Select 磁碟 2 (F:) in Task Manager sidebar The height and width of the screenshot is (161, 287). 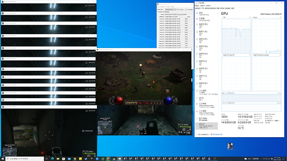coord(206,41)
